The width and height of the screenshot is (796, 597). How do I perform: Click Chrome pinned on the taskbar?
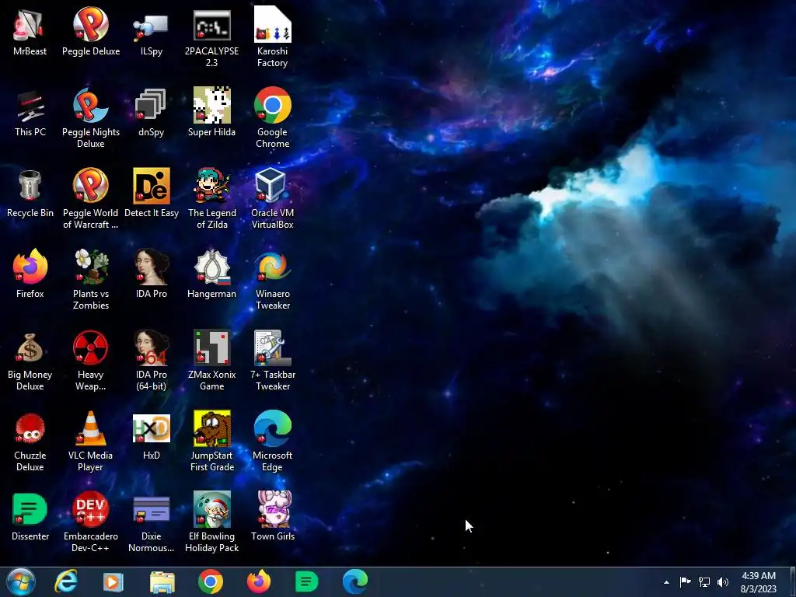tap(210, 581)
